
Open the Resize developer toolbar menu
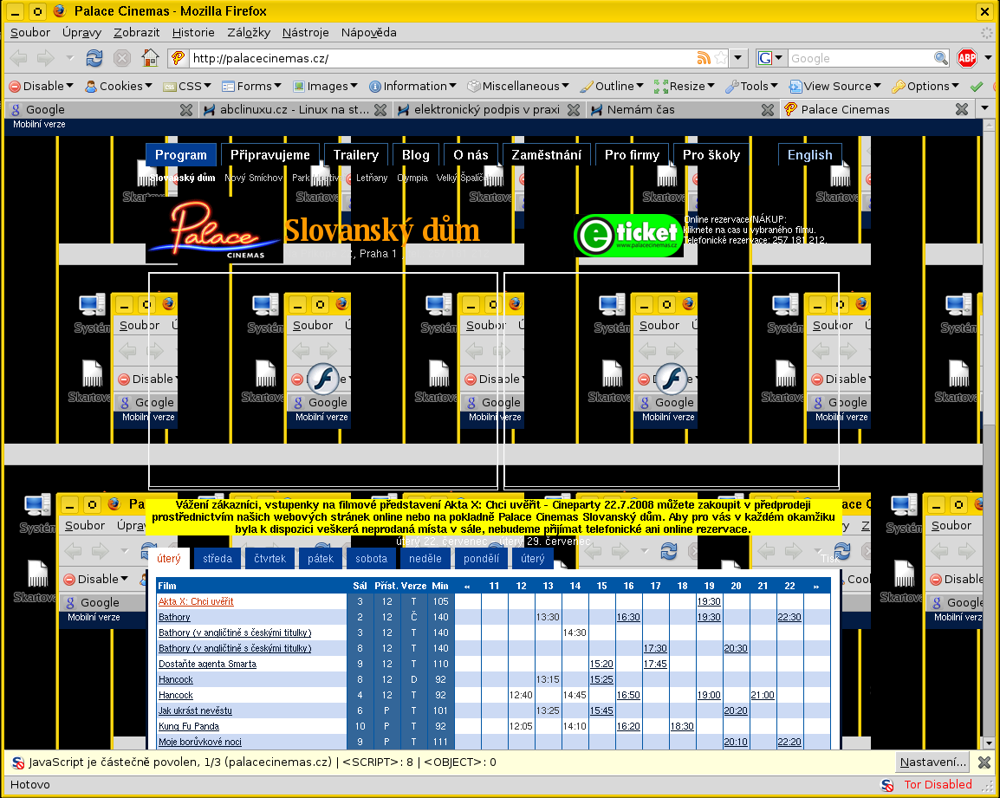coord(684,86)
